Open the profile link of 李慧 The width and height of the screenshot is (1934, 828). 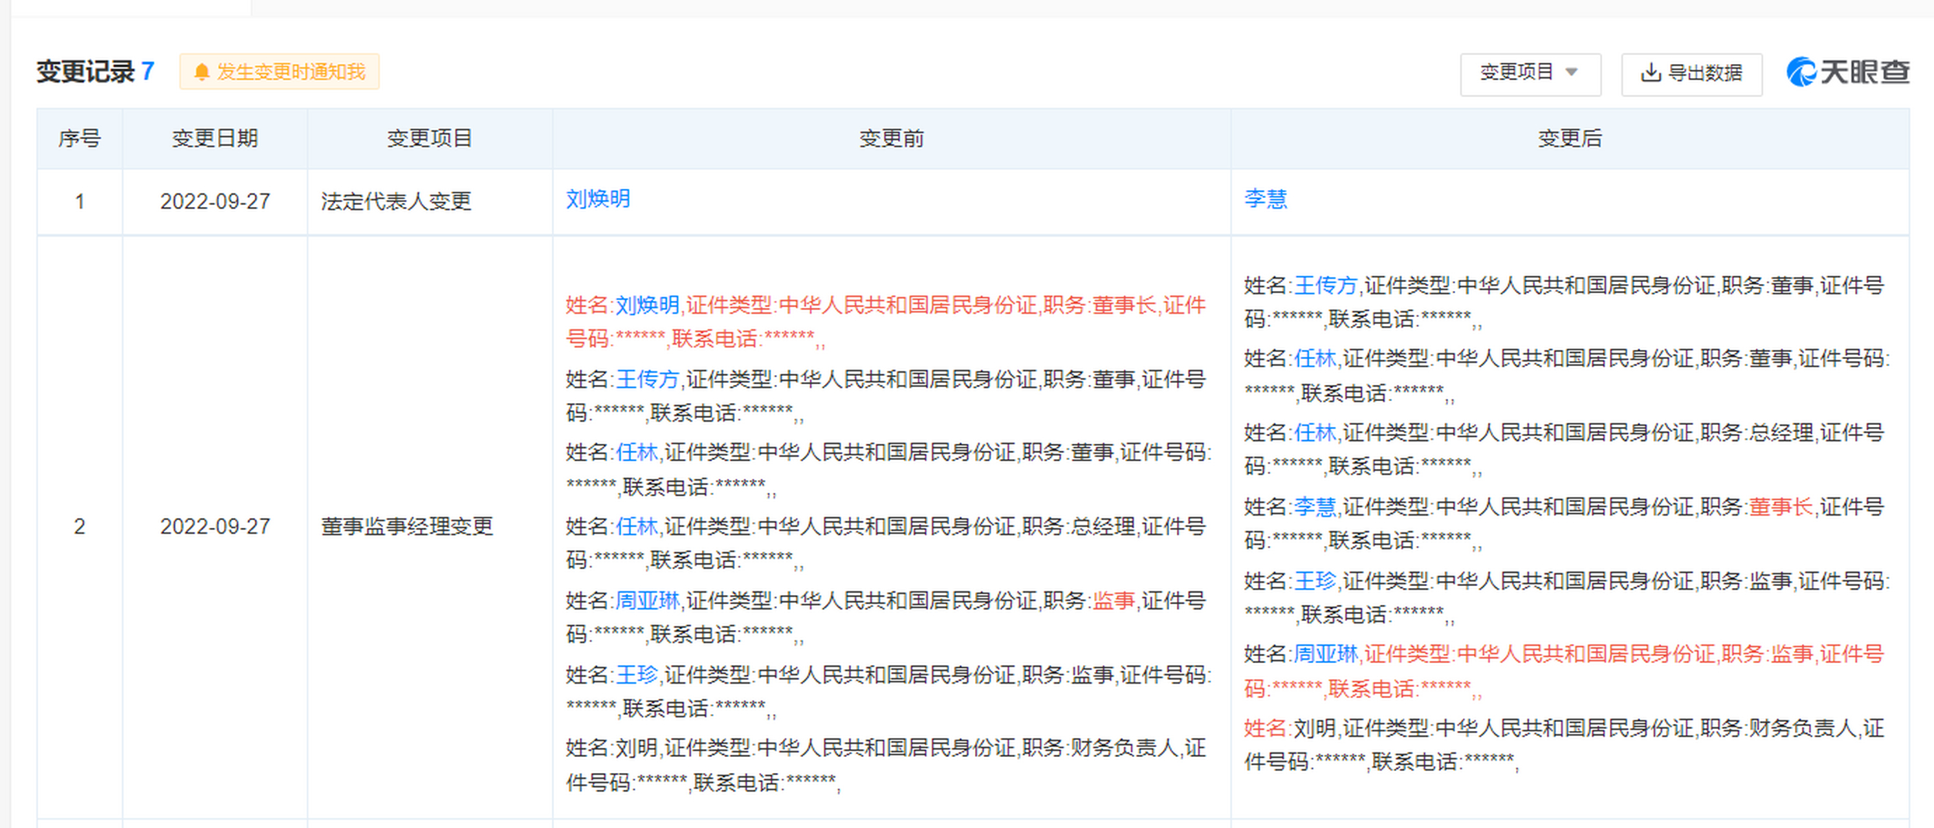(x=1264, y=200)
